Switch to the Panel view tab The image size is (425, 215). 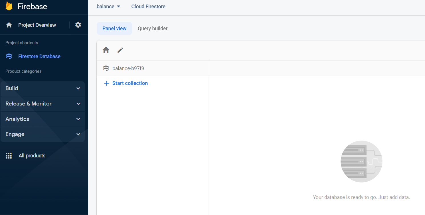[114, 29]
